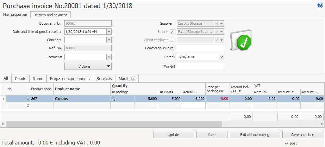Switch to the Delivery and payment tab

50,15
